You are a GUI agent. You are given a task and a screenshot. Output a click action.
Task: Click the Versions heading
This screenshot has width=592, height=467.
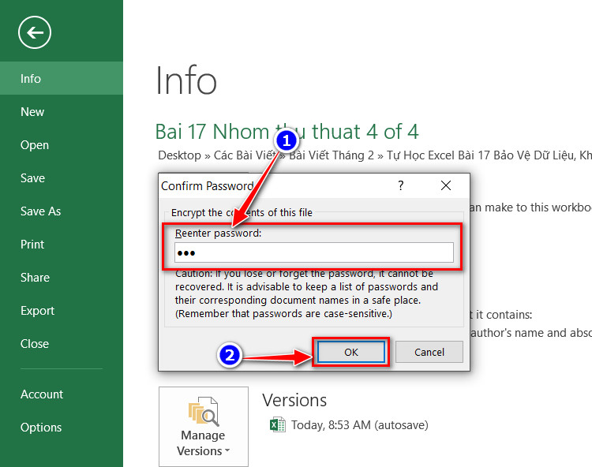[294, 400]
